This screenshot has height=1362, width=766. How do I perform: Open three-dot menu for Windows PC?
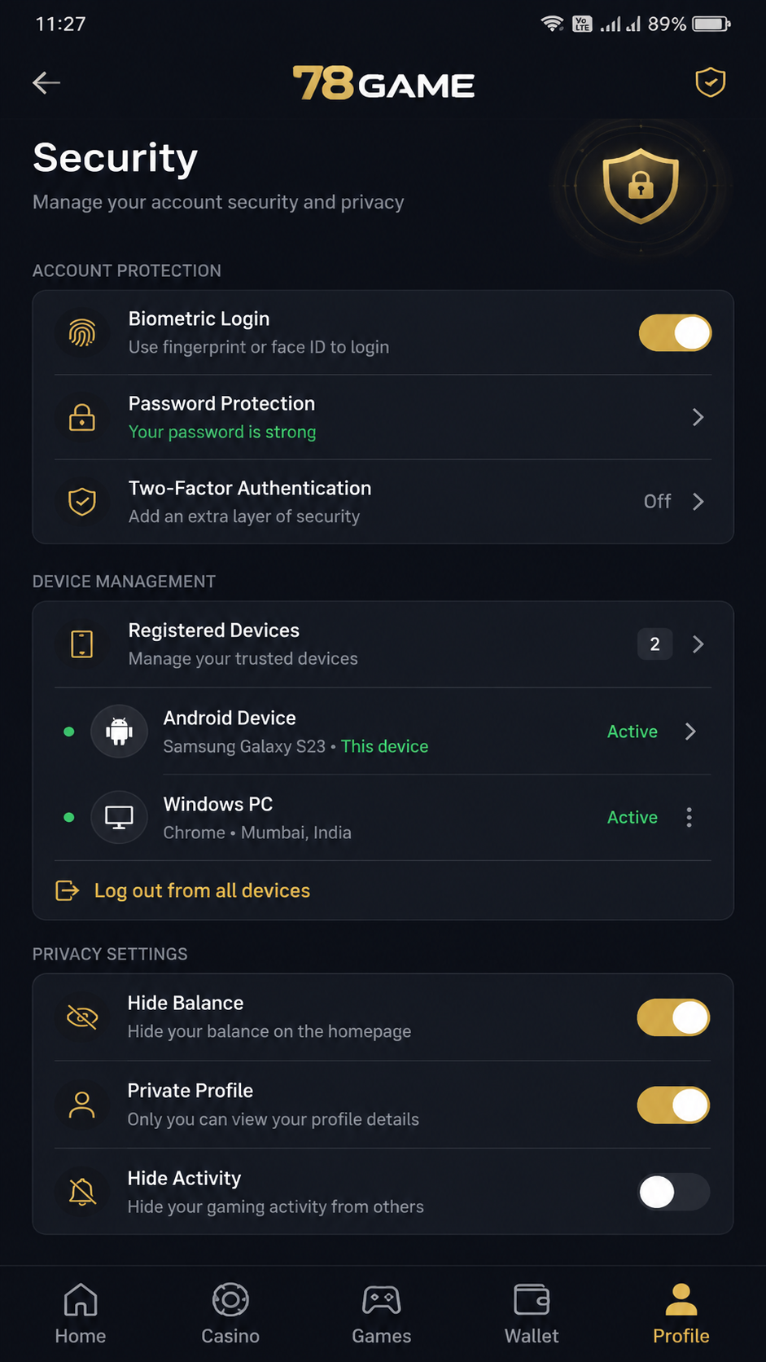pyautogui.click(x=689, y=817)
